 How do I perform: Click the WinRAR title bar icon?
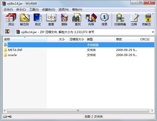point(4,3)
